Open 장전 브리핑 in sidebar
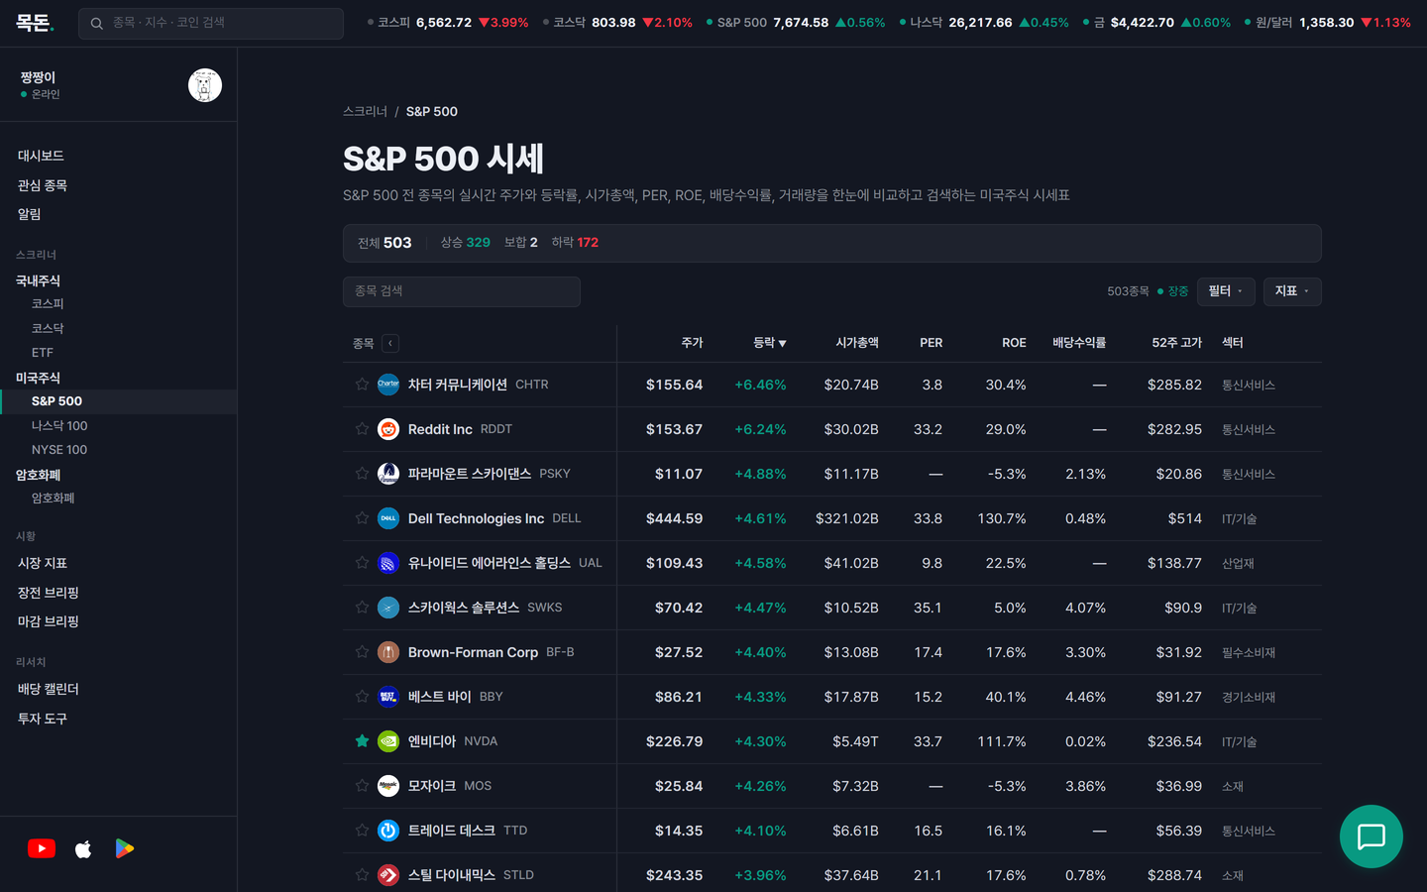Image resolution: width=1427 pixels, height=892 pixels. coord(49,593)
